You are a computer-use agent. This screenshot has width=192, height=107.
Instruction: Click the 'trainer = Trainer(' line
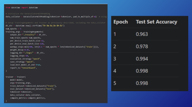(x=15, y=77)
